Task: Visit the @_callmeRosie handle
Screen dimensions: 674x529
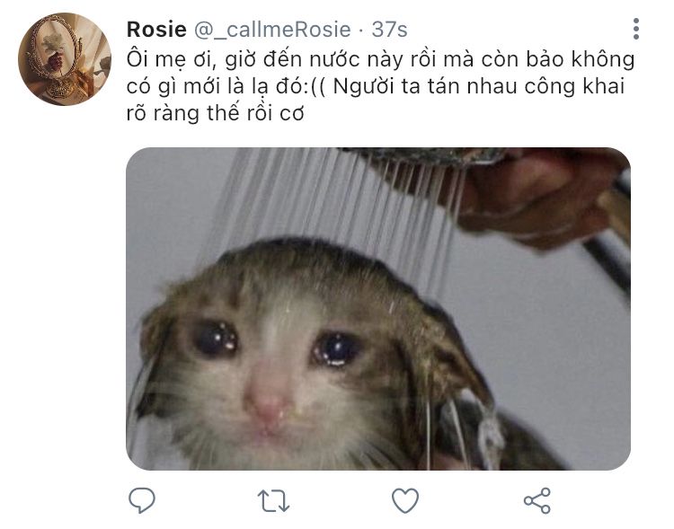Action: [x=272, y=30]
